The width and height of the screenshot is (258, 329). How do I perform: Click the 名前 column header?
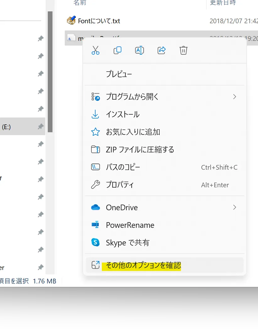click(80, 3)
